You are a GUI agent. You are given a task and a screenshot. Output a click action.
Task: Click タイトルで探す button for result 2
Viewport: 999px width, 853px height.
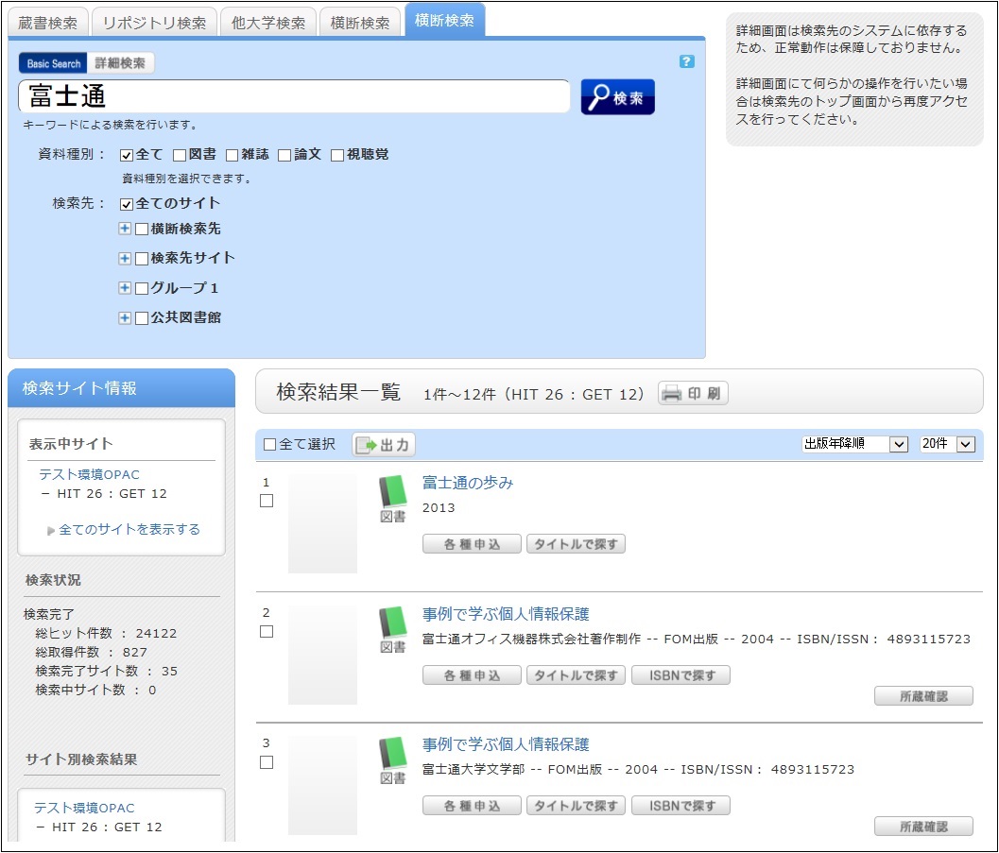[576, 675]
